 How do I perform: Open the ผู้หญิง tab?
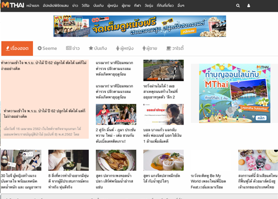(x=124, y=48)
